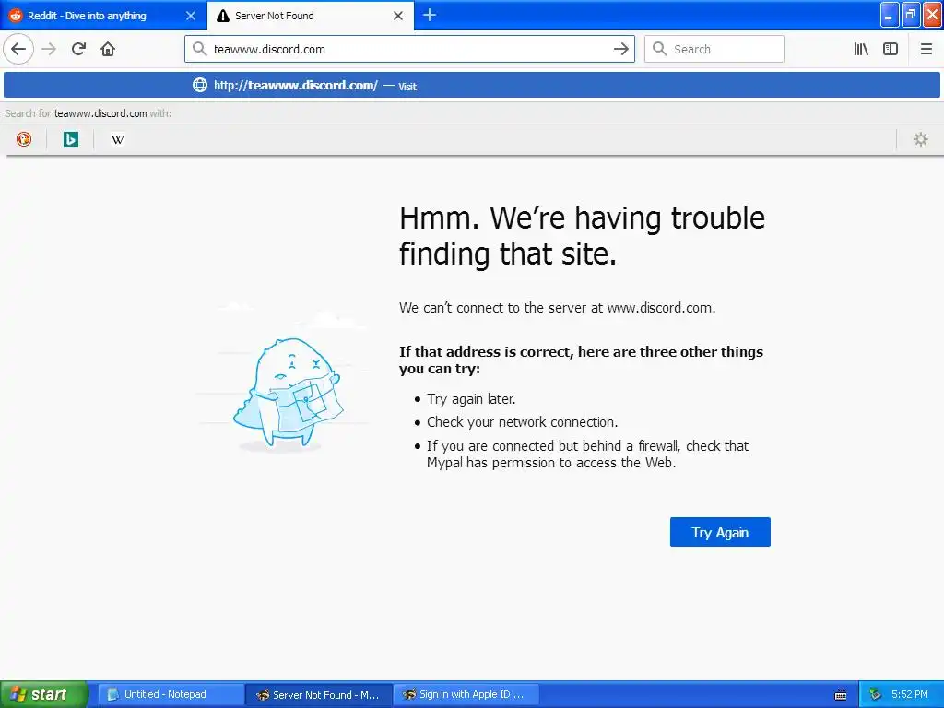Screen dimensions: 944x708
Task: Click the globe icon in URL suggestion
Action: point(200,85)
